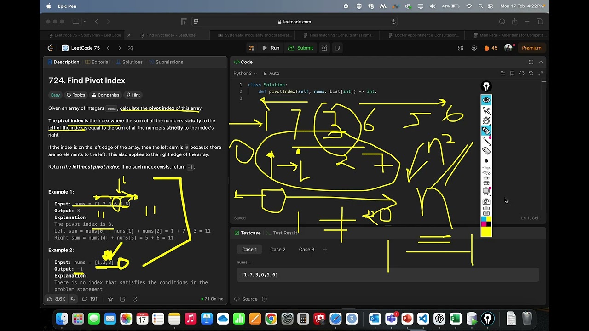Open the LeetCode 75 problem list
The height and width of the screenshot is (331, 589).
point(81,48)
